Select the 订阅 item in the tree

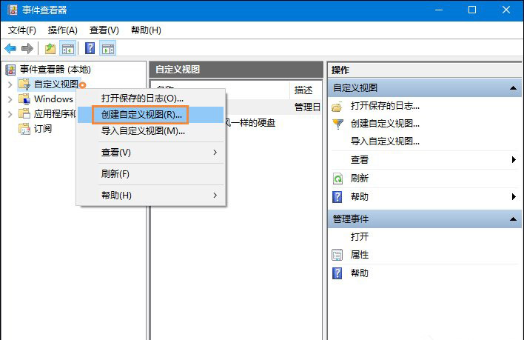click(x=42, y=129)
